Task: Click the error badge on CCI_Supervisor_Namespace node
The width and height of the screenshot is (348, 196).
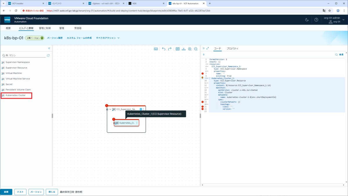Action: click(x=107, y=106)
